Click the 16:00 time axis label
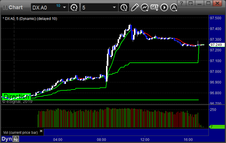Image resolution: width=226 pixels, height=143 pixels. pos(188,140)
